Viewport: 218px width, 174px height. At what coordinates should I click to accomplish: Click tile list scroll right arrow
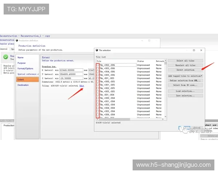pyautogui.click(x=163, y=119)
